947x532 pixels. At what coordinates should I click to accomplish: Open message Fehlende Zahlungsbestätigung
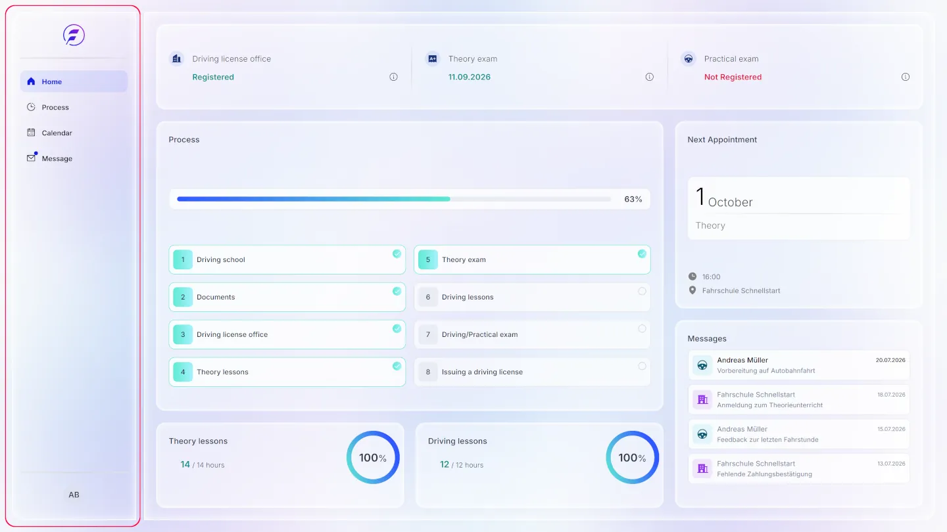coord(799,468)
